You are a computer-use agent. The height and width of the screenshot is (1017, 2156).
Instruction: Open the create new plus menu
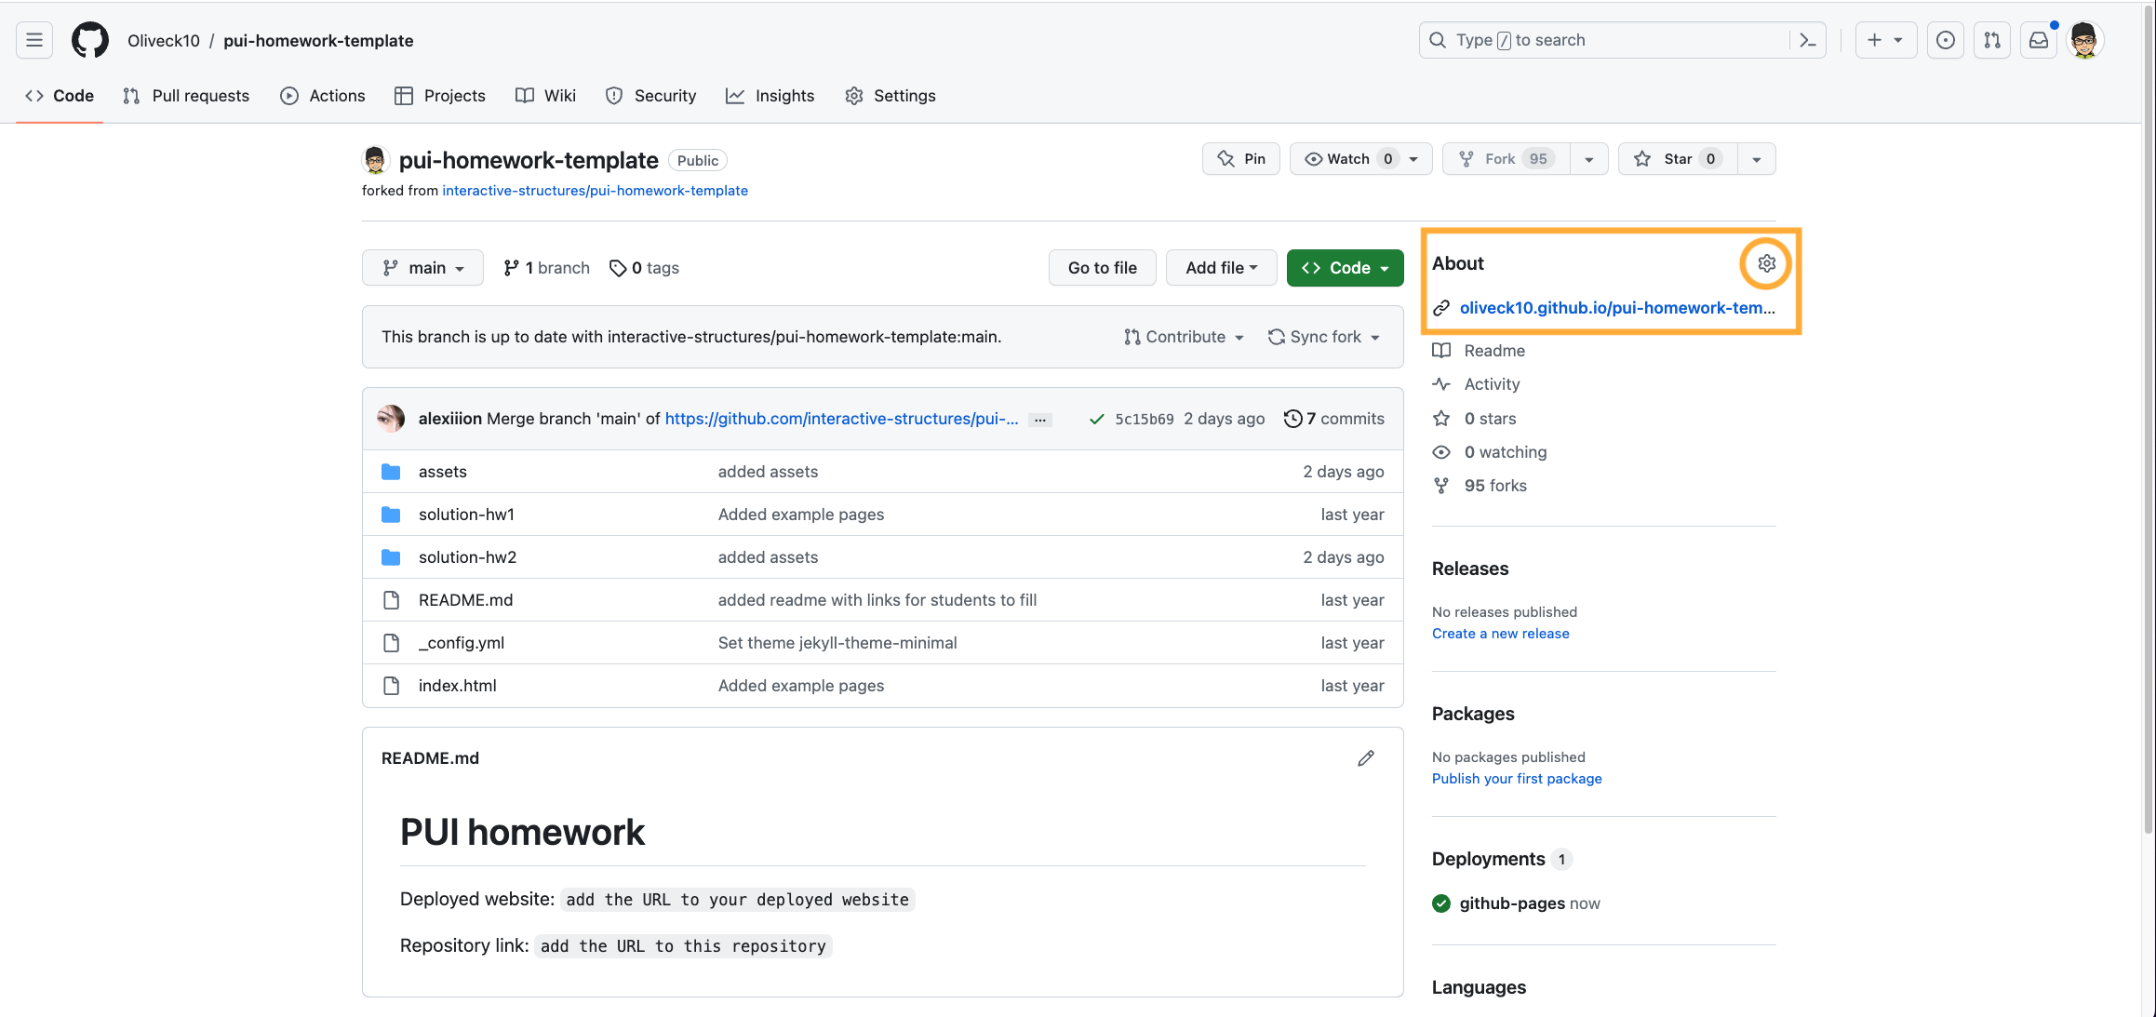tap(1885, 40)
